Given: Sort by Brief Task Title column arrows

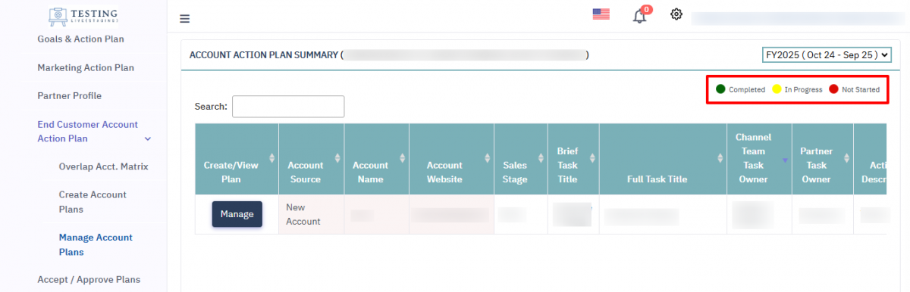Looking at the screenshot, I should [592, 159].
